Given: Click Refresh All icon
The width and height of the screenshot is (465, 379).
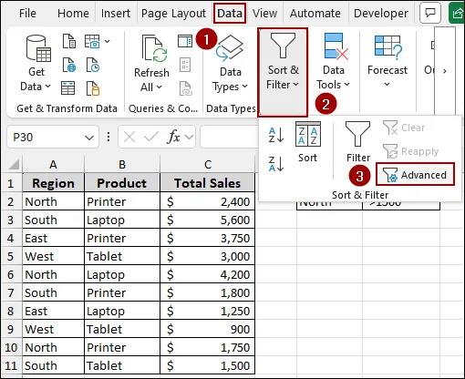Looking at the screenshot, I should pos(154,48).
